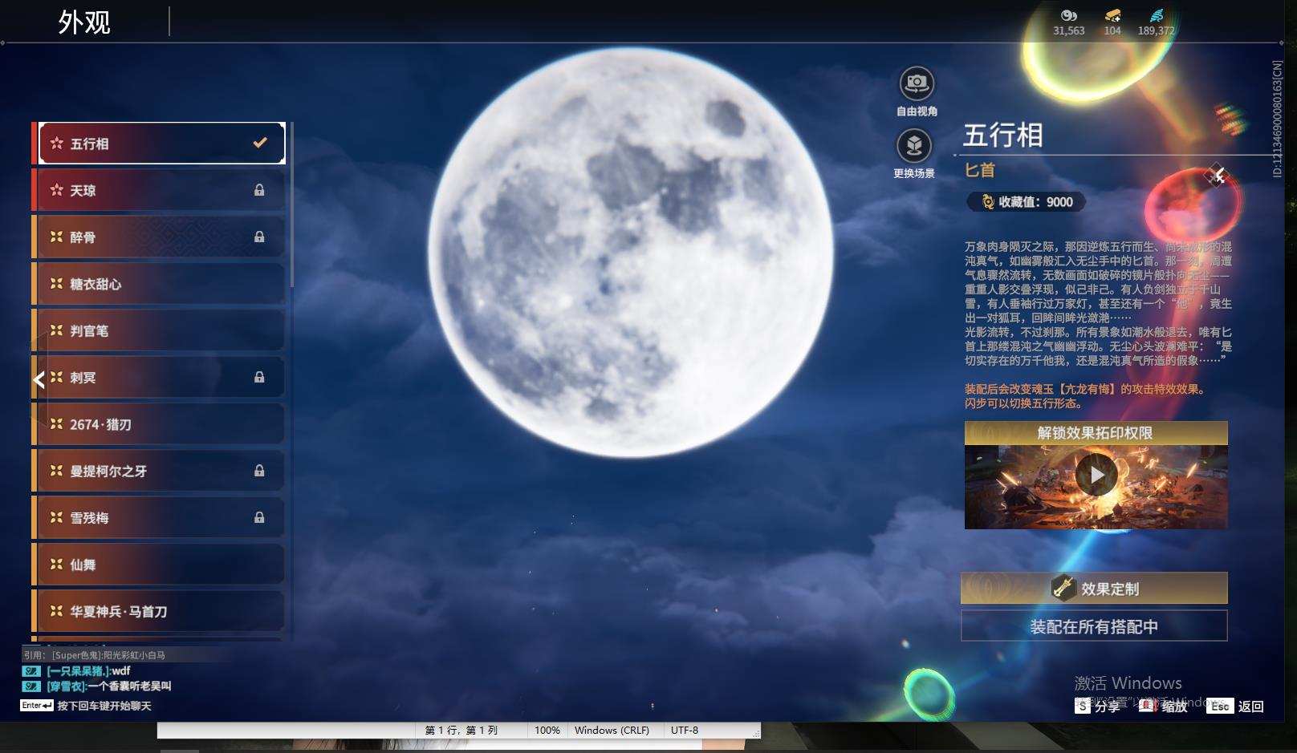Screen dimensions: 1297x753
Task: Click the 缩放 zoom button
Action: pos(1164,706)
